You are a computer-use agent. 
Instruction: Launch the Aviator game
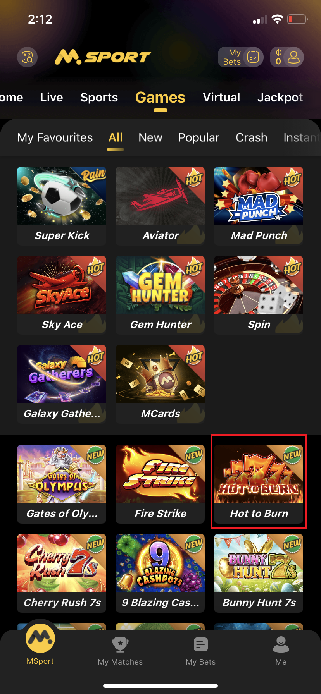point(160,206)
